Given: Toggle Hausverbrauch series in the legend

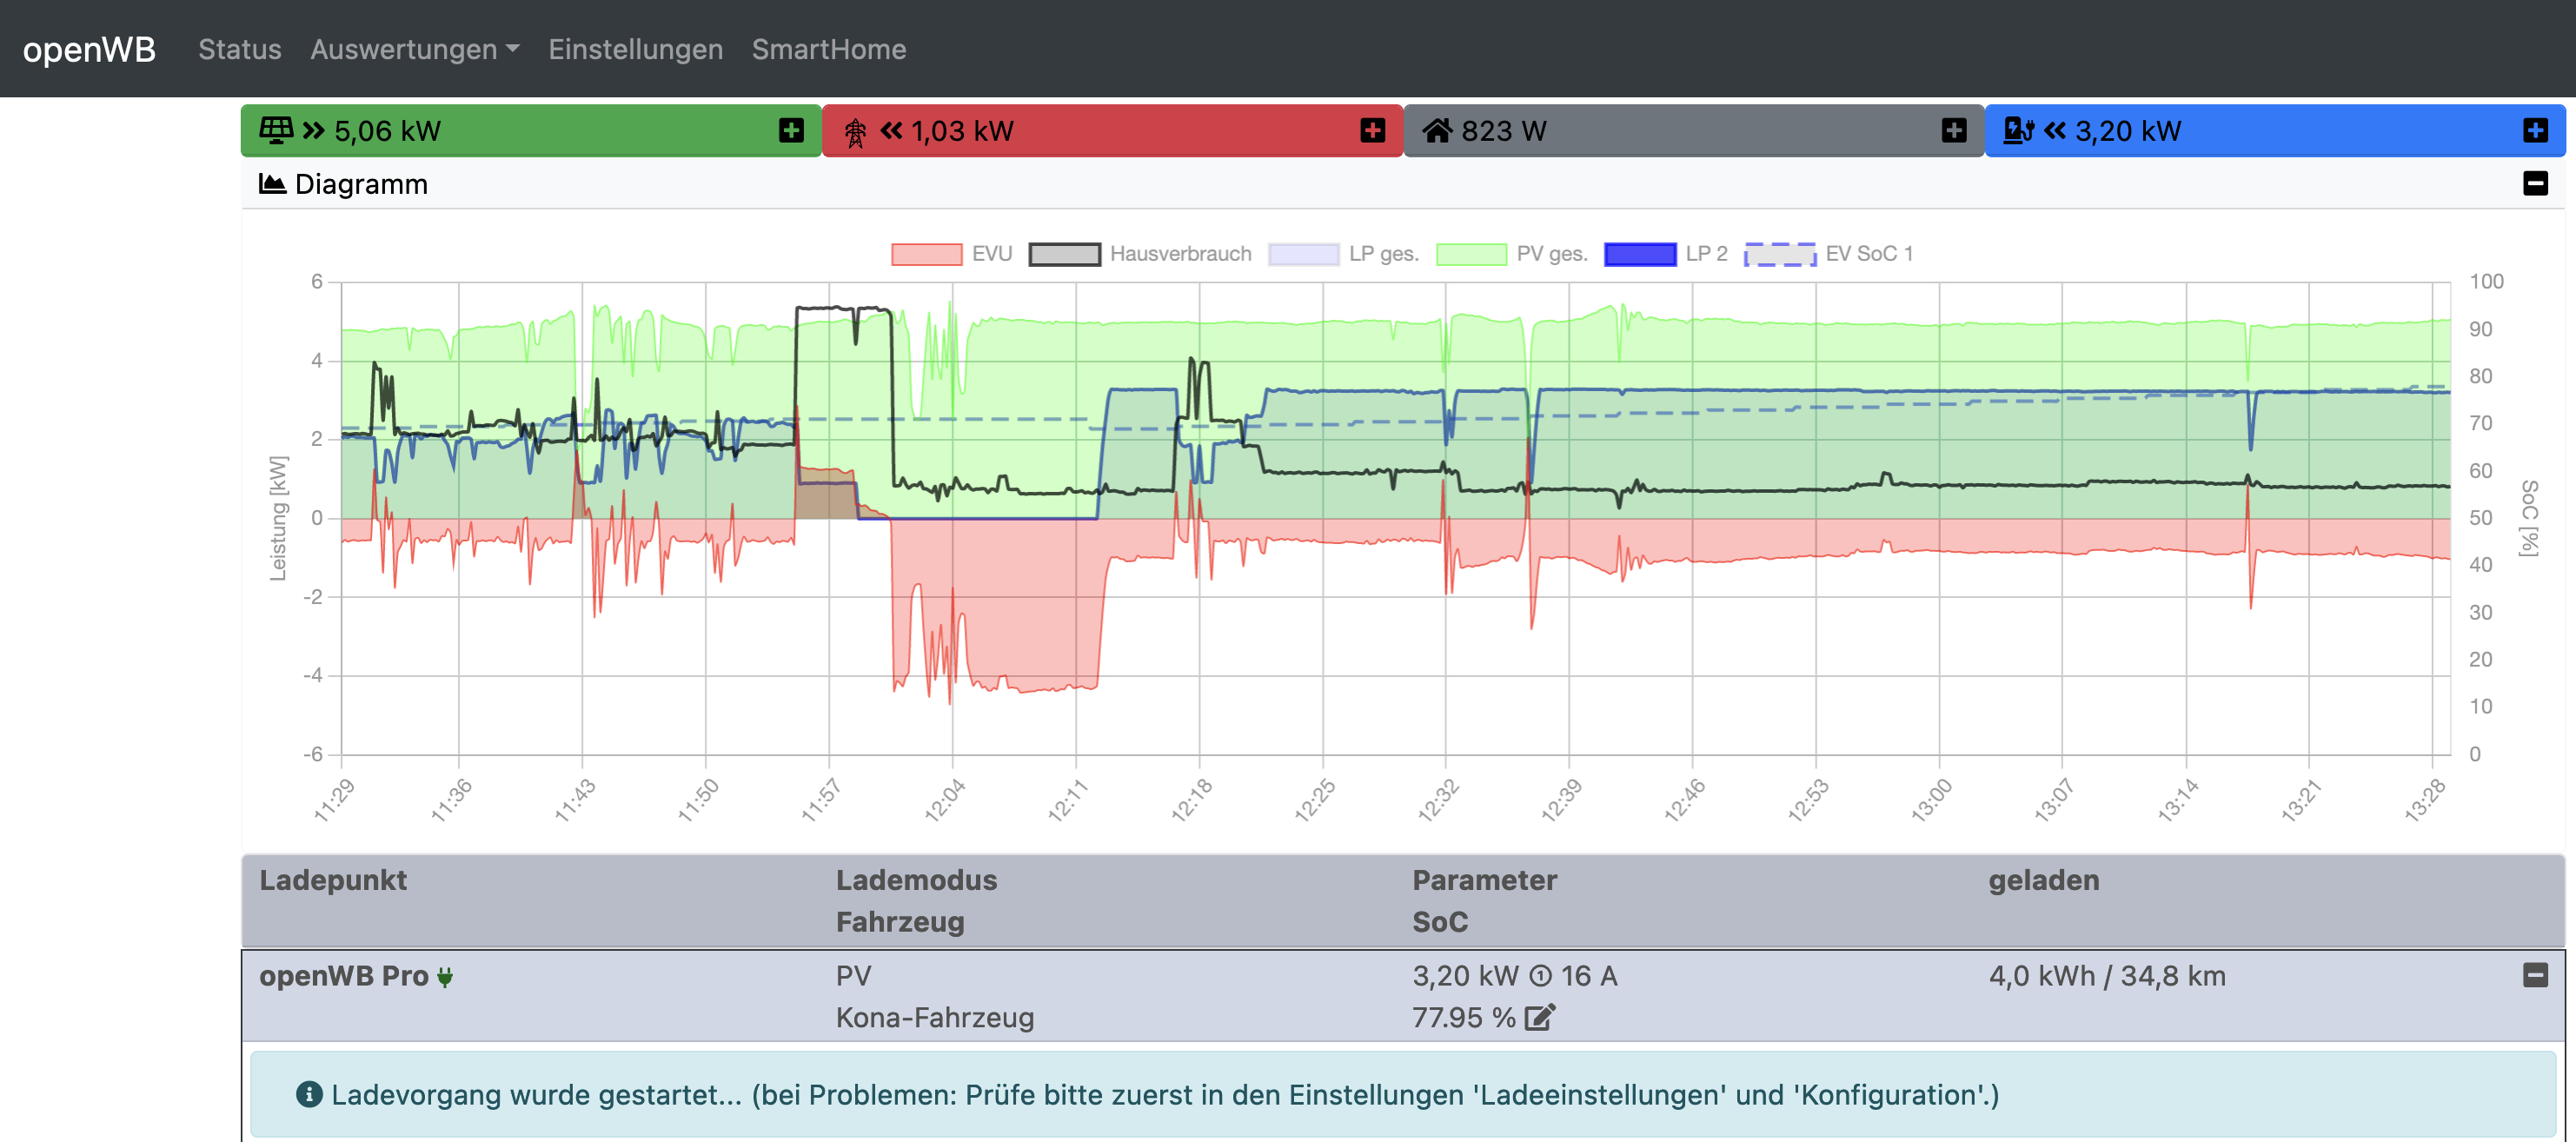Looking at the screenshot, I should [x=1140, y=254].
